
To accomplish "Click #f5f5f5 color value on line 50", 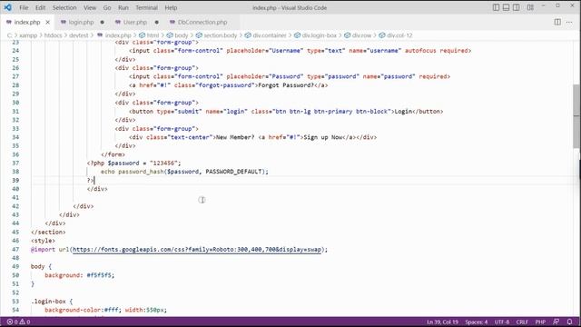I will click(x=99, y=275).
